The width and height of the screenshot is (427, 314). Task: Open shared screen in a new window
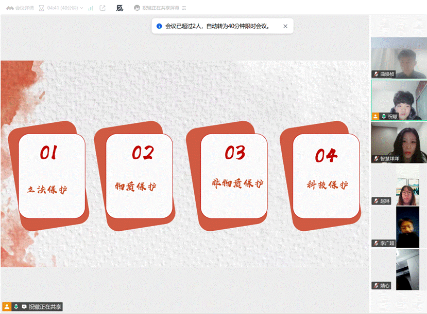tap(102, 8)
